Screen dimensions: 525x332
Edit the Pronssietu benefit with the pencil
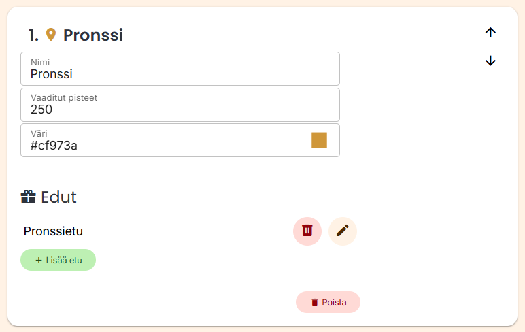click(x=343, y=231)
